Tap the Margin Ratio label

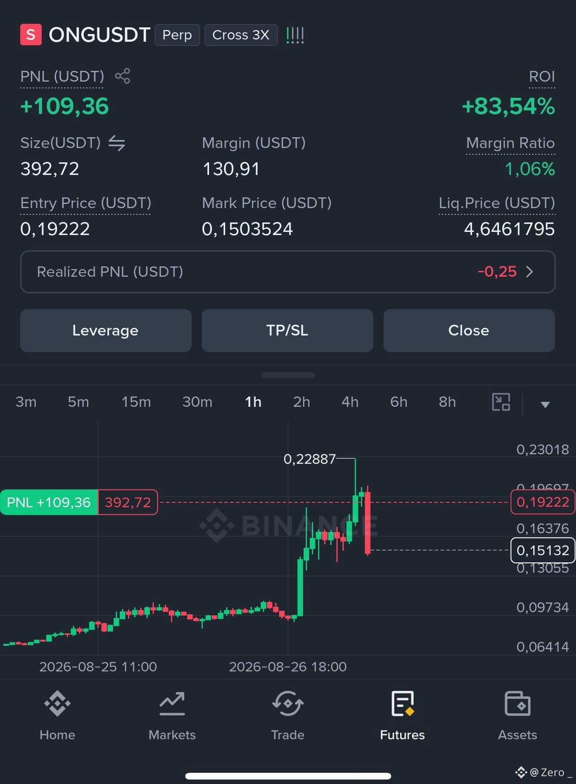tap(511, 143)
